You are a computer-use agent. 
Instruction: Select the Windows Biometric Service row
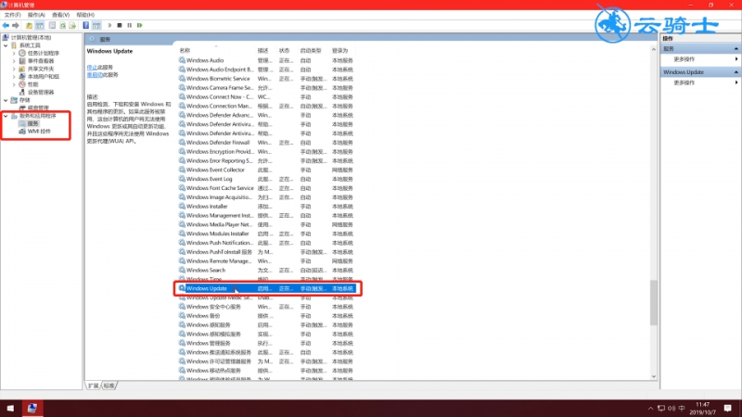pyautogui.click(x=267, y=79)
